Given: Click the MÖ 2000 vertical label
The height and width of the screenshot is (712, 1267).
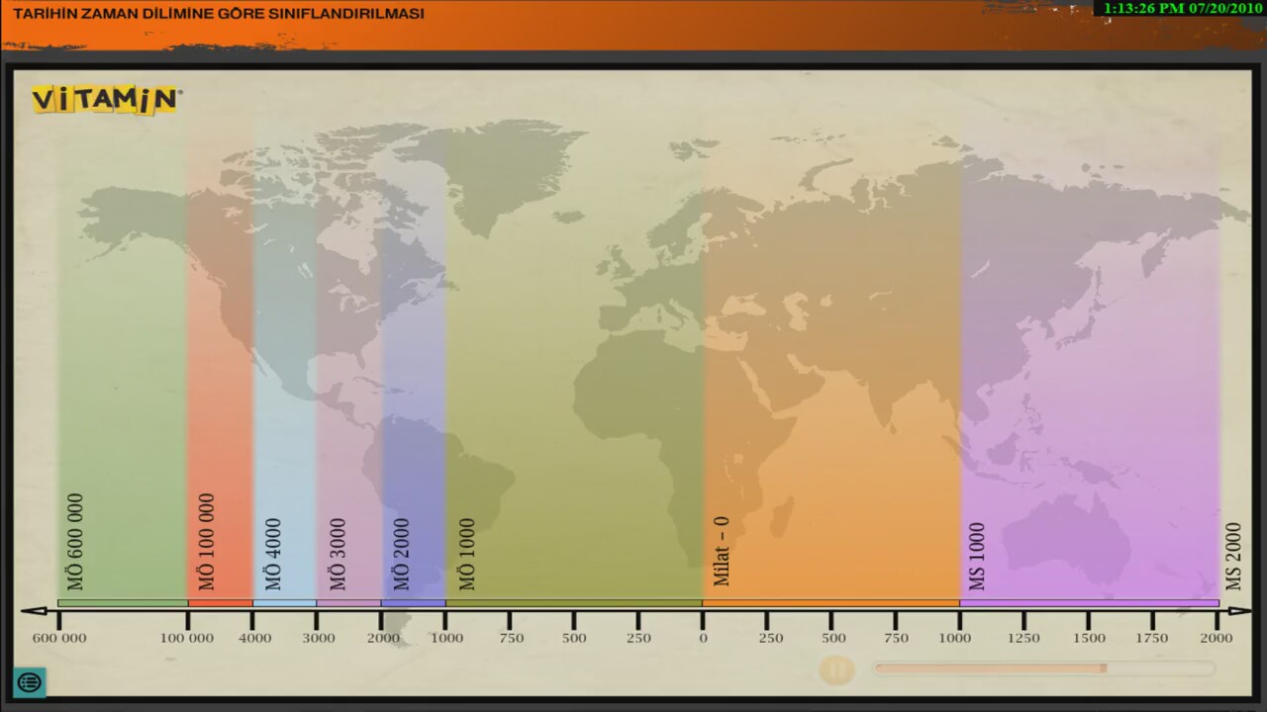Looking at the screenshot, I should (401, 555).
